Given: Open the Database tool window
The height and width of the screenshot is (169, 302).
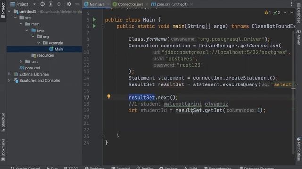Looking at the screenshot, I should [x=299, y=14].
